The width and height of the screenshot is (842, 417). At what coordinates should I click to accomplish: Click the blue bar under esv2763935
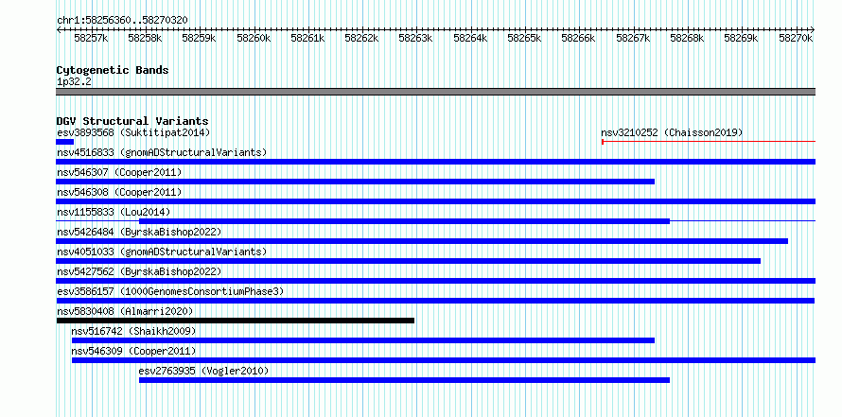(x=404, y=380)
